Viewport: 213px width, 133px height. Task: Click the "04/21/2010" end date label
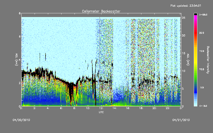click(x=181, y=120)
